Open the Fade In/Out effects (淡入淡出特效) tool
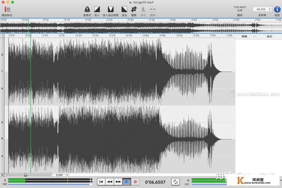The height and width of the screenshot is (188, 282). point(111,9)
